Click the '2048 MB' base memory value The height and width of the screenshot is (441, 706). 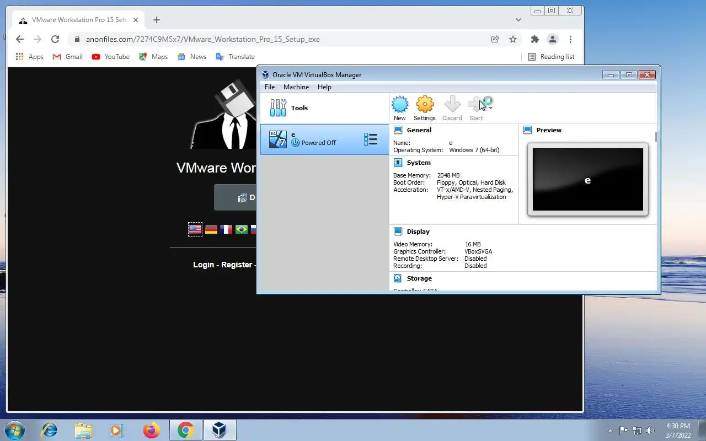(x=448, y=175)
